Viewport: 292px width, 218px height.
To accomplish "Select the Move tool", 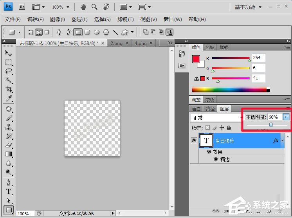I will (8, 53).
